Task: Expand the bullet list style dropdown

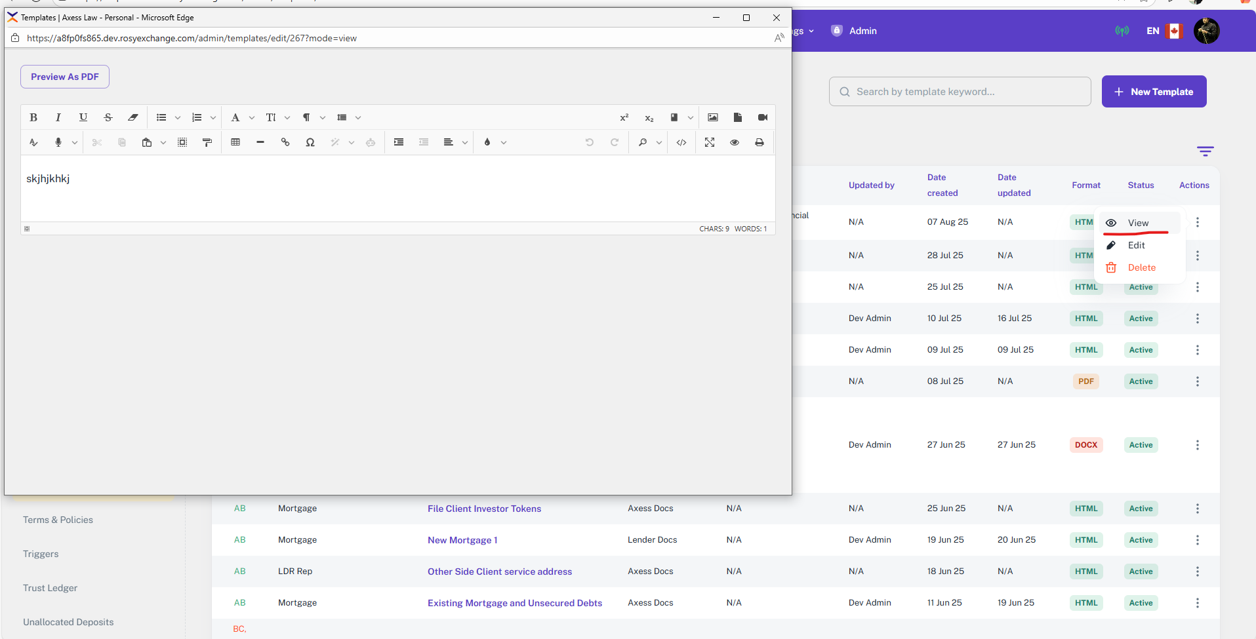Action: point(178,118)
